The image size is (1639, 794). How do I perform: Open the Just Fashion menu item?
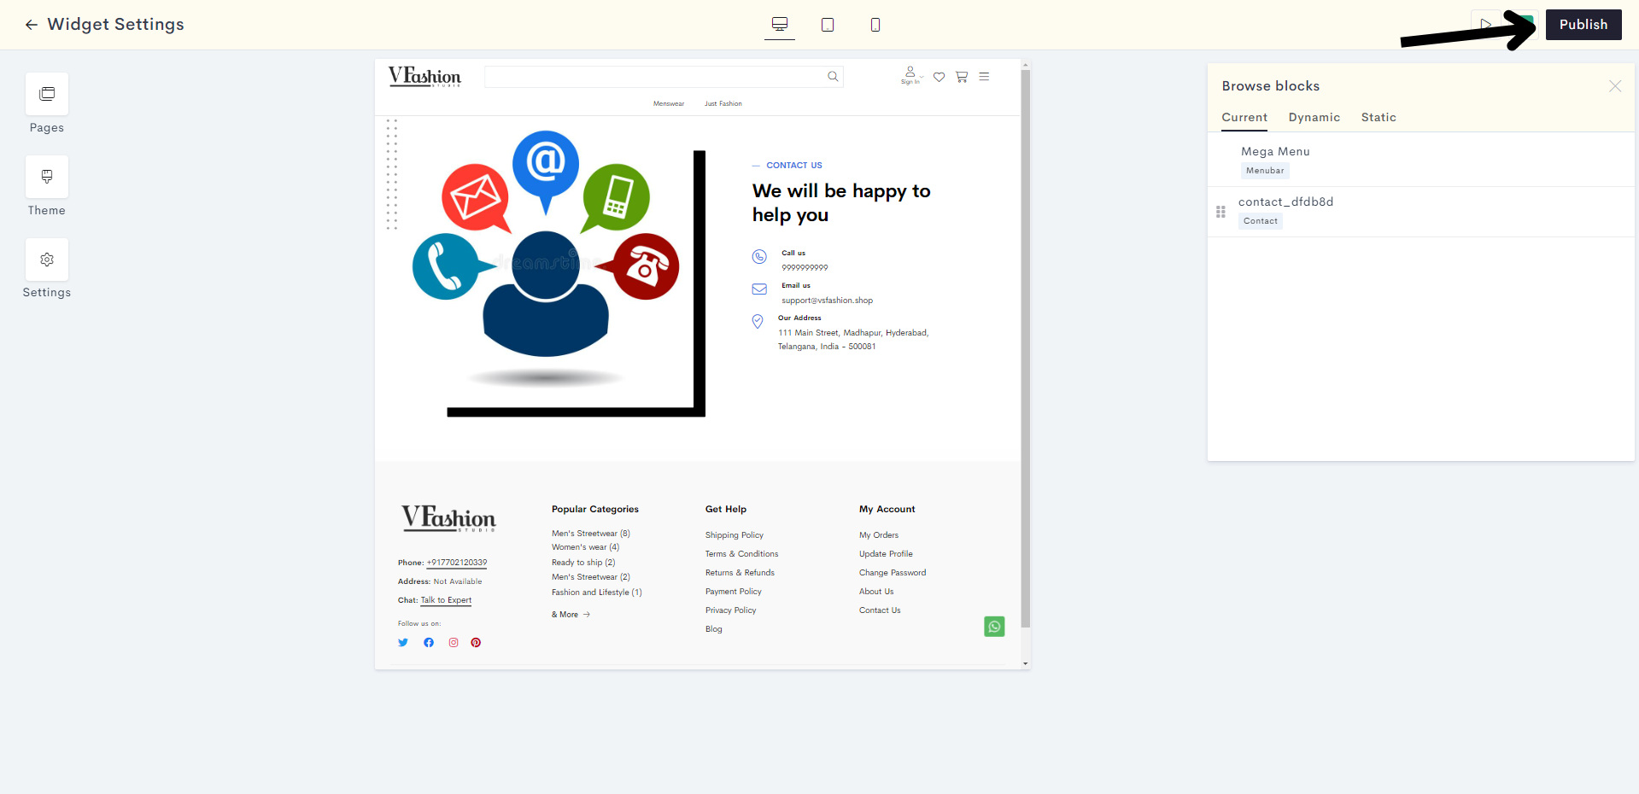(x=723, y=104)
